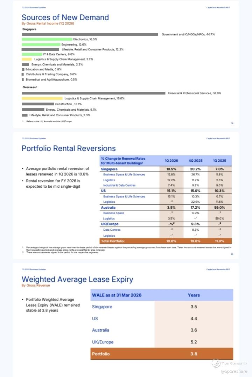The height and width of the screenshot is (377, 252).
Task: Click "Distributors & Trading Company, 0.6%" label
Action: coord(51,74)
